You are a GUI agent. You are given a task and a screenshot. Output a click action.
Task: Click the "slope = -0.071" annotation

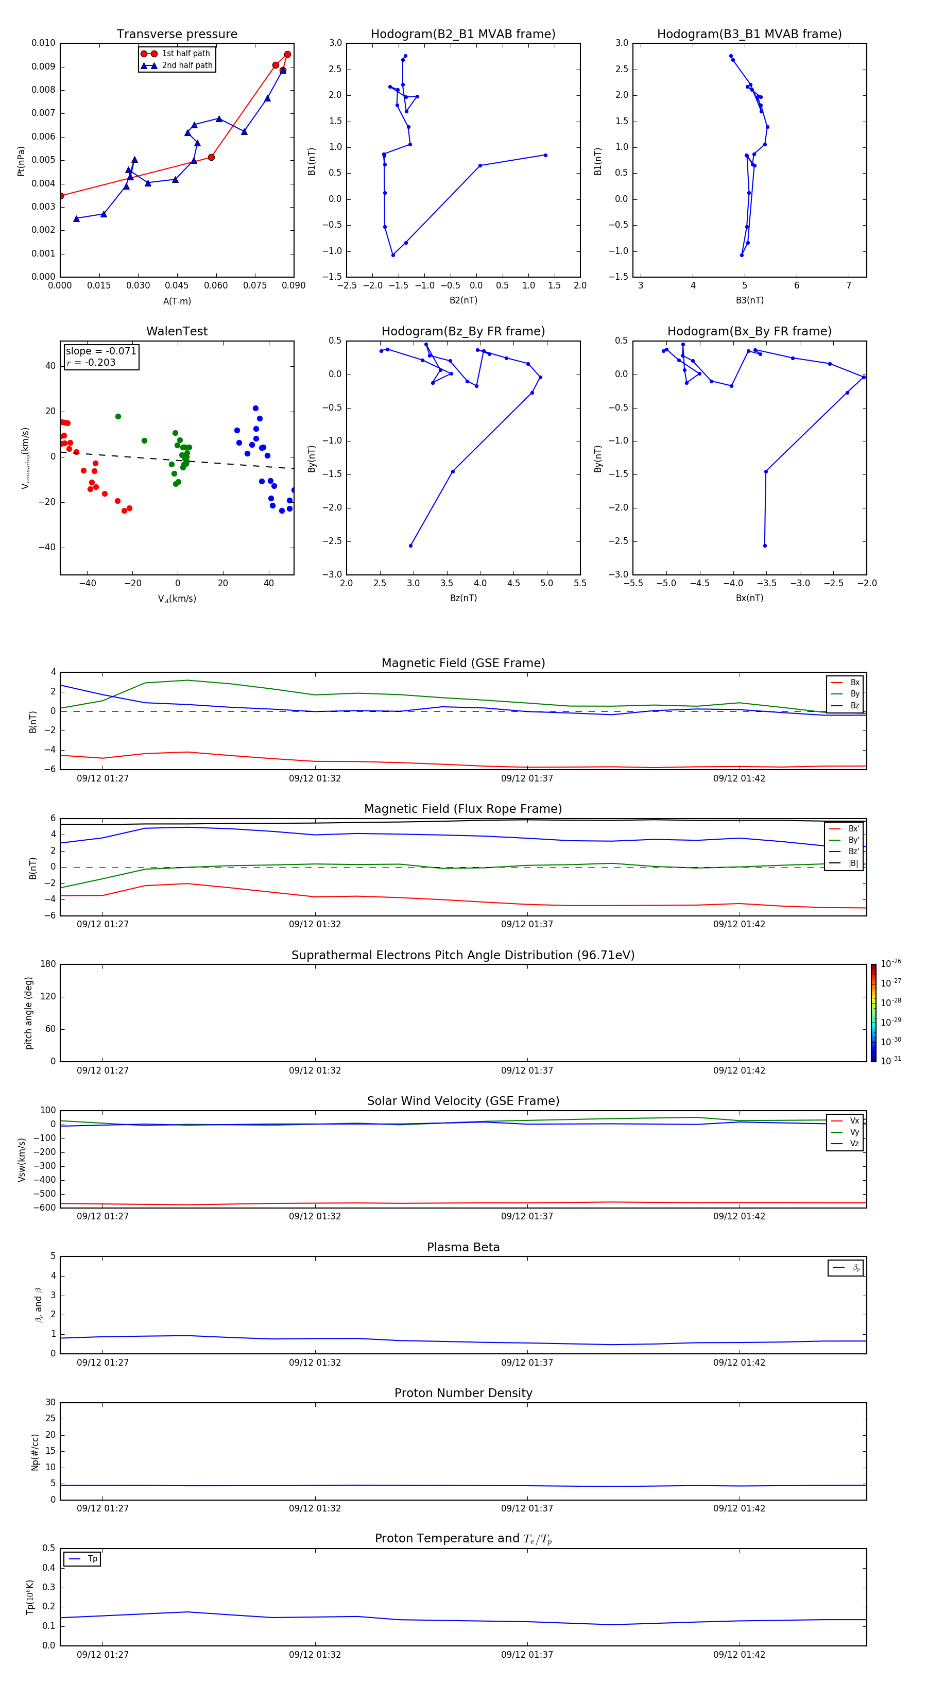tap(101, 351)
